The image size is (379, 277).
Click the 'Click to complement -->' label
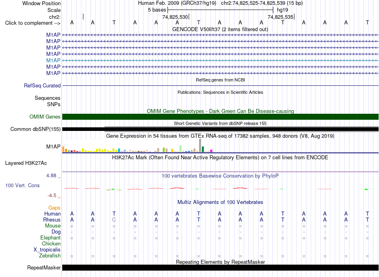pos(33,23)
